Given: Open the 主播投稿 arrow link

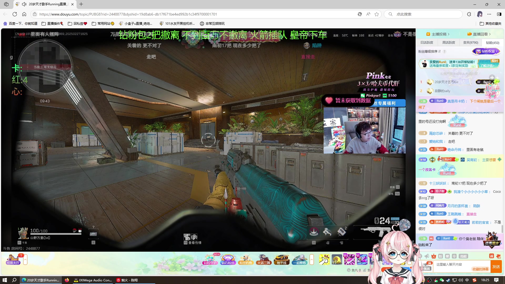Looking at the screenshot, I should 438,34.
